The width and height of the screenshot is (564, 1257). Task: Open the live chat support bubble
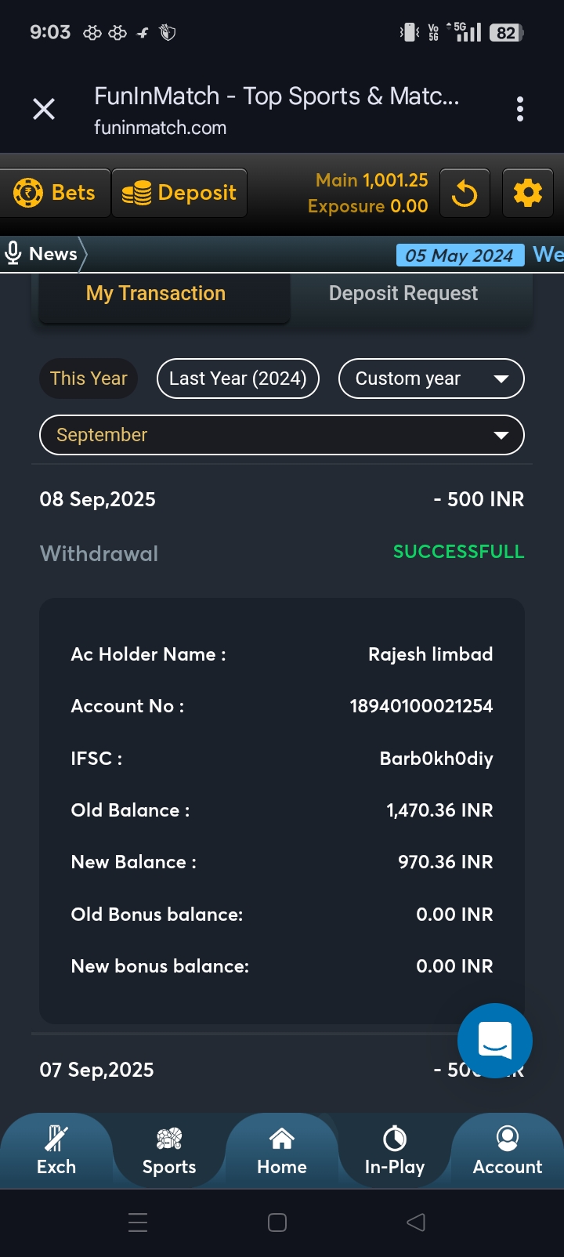pos(495,1040)
